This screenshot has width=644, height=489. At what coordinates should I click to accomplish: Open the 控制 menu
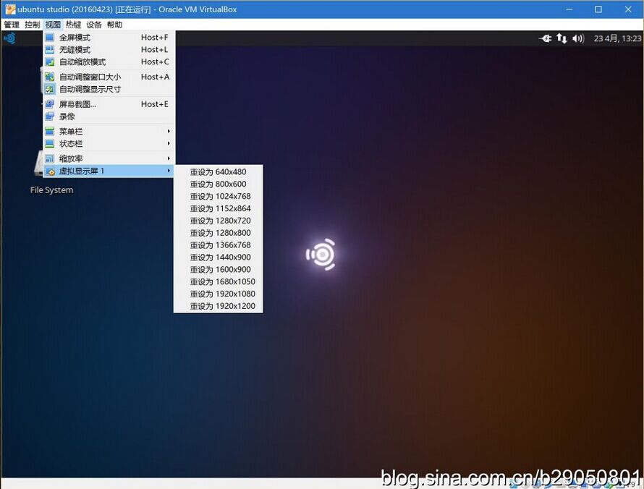click(x=32, y=25)
